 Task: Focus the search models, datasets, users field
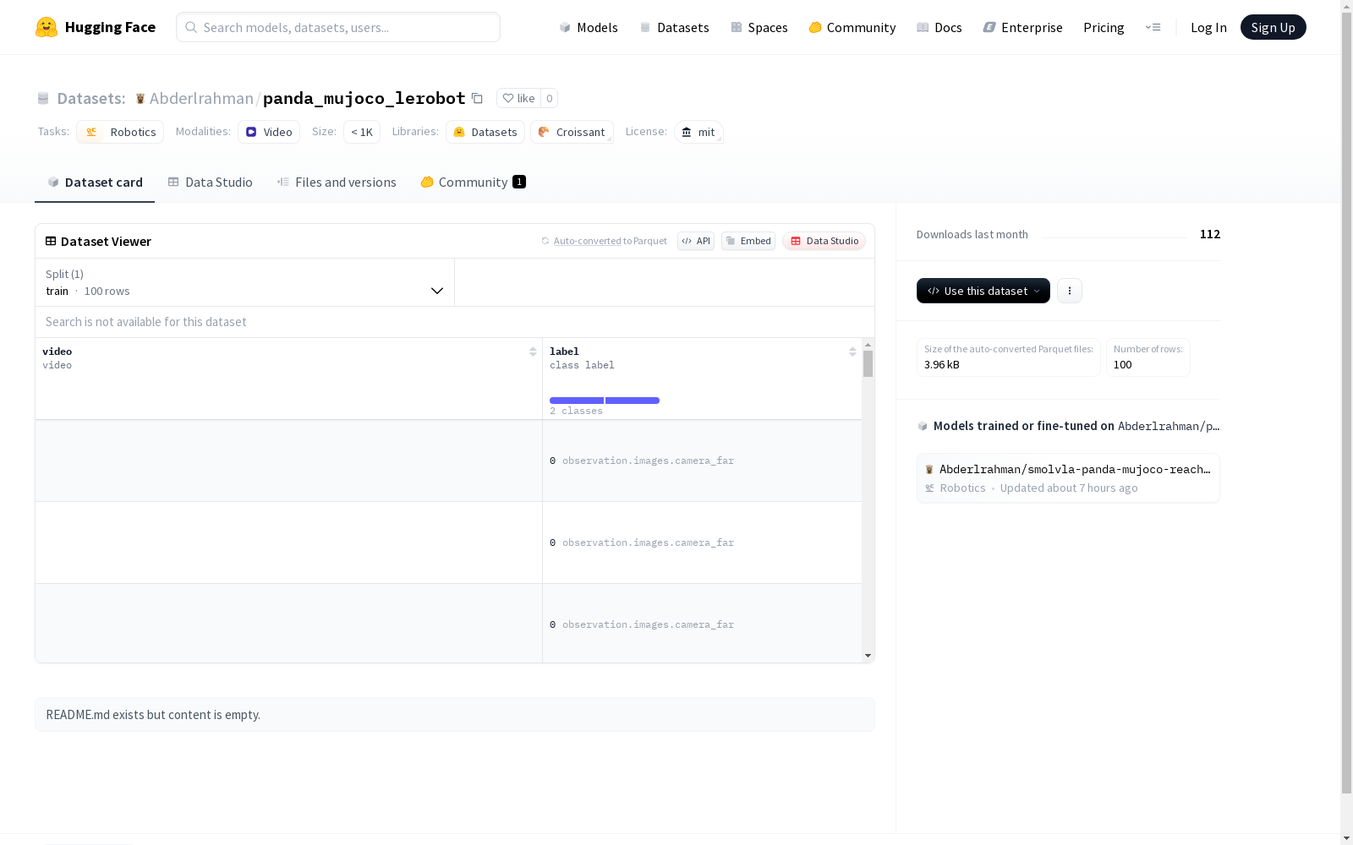pos(338,27)
